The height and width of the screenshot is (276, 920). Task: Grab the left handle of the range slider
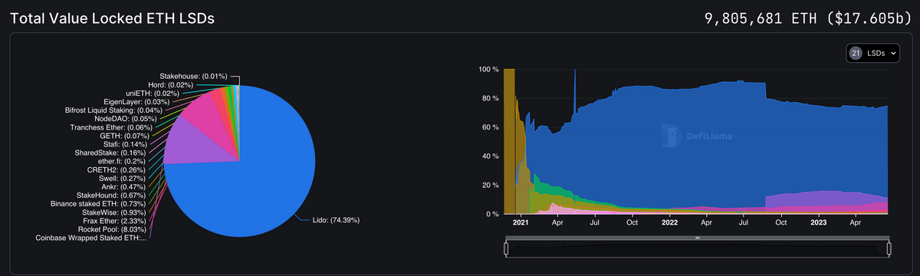505,249
